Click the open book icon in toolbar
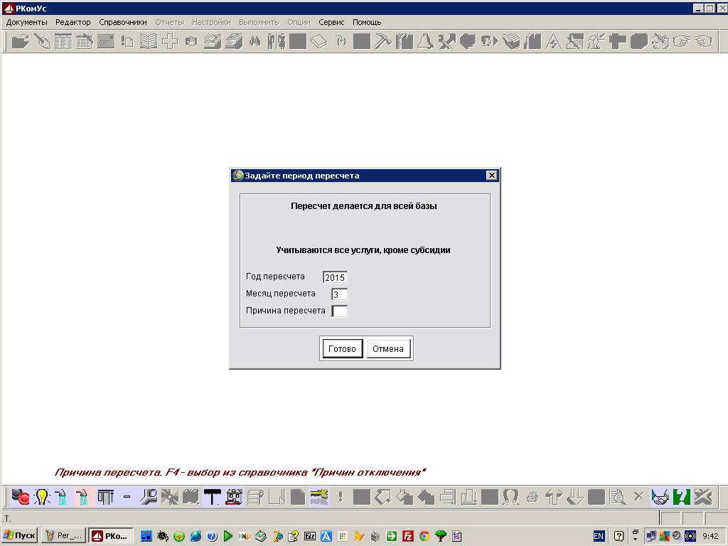The width and height of the screenshot is (728, 546). [x=149, y=41]
